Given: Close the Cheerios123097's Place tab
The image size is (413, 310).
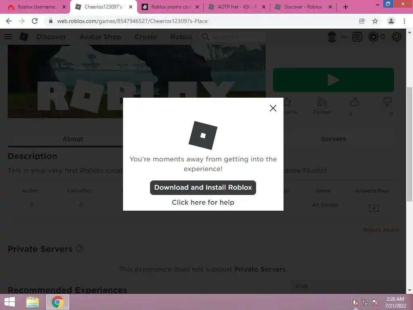Looking at the screenshot, I should coord(131,7).
